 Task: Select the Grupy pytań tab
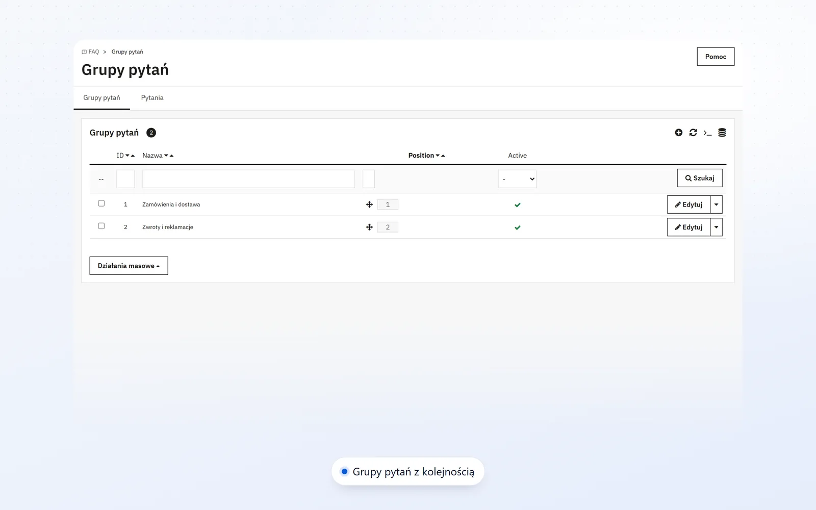(101, 98)
